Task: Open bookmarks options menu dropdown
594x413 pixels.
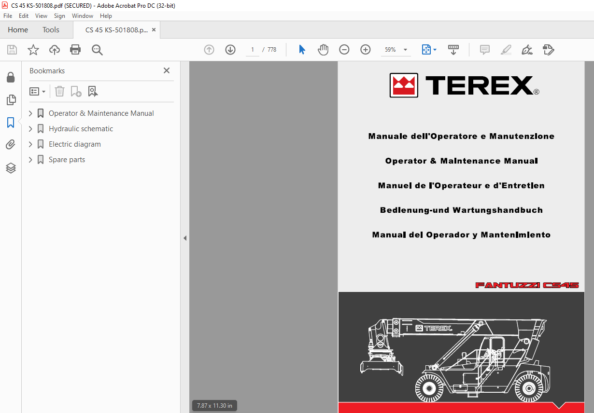Action: [x=38, y=91]
